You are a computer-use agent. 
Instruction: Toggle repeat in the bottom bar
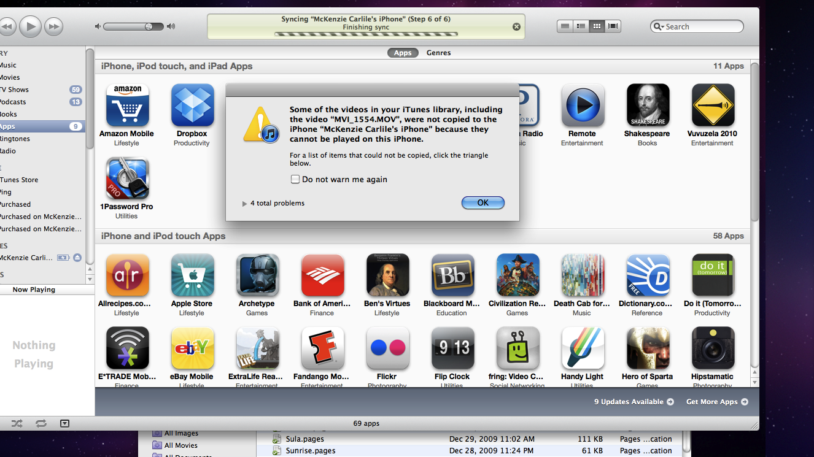(x=41, y=423)
